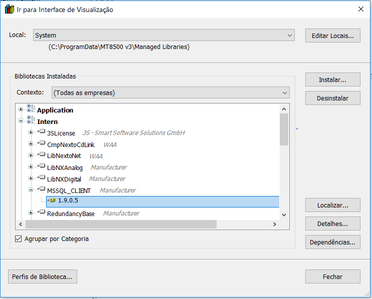Expand the Application tree category
Image resolution: width=372 pixels, height=299 pixels.
[x=21, y=110]
